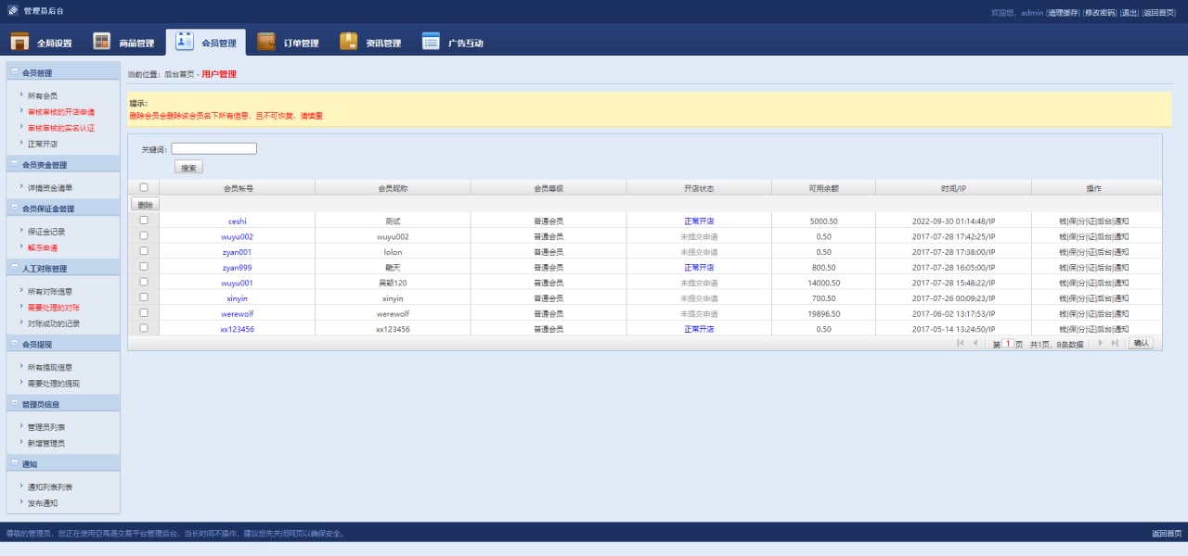Click the 广告互动 list icon
The height and width of the screenshot is (556, 1188).
pos(431,43)
